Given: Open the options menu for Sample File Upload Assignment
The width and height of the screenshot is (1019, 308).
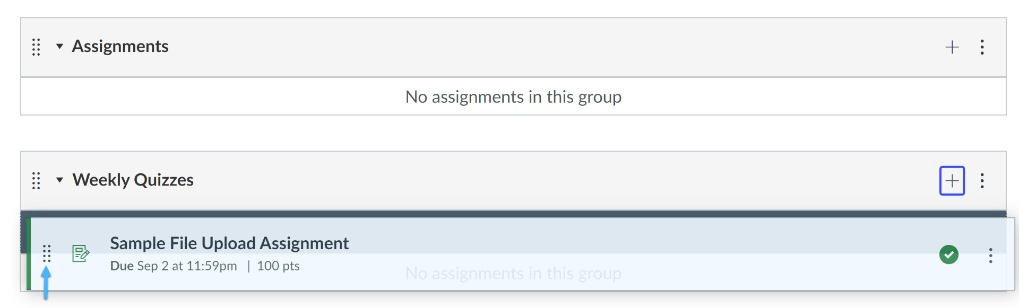Looking at the screenshot, I should pyautogui.click(x=991, y=257).
